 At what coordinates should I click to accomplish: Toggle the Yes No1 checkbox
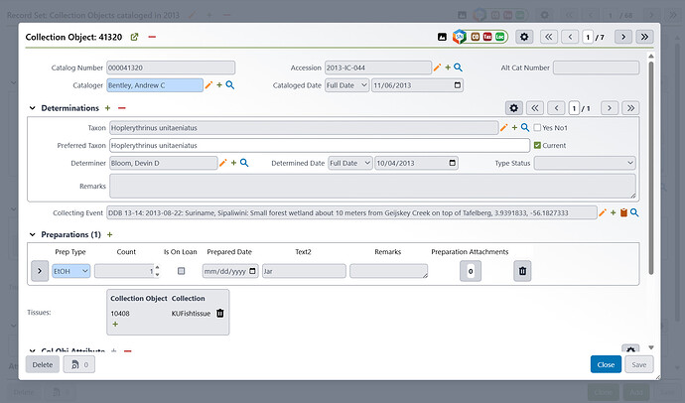(x=537, y=127)
